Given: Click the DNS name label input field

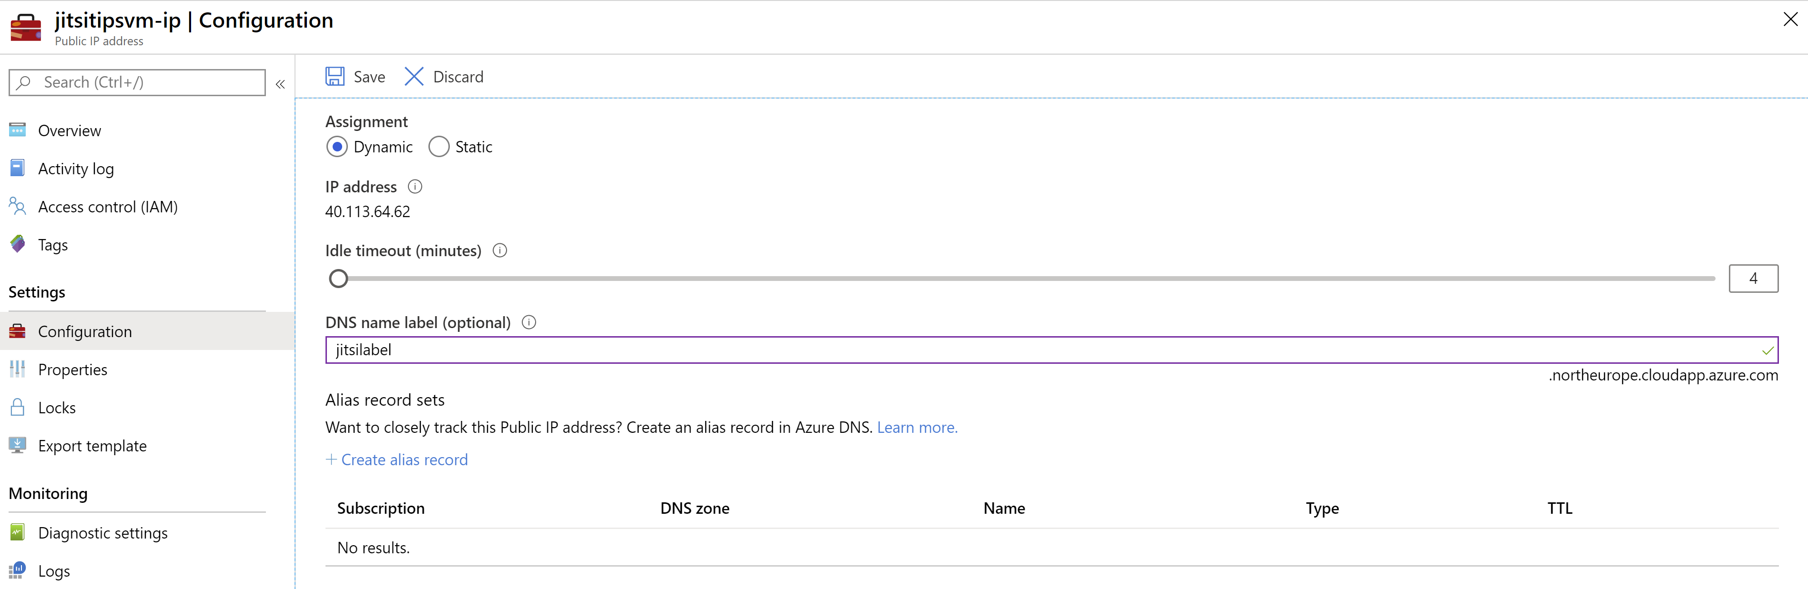Looking at the screenshot, I should click(x=1051, y=349).
